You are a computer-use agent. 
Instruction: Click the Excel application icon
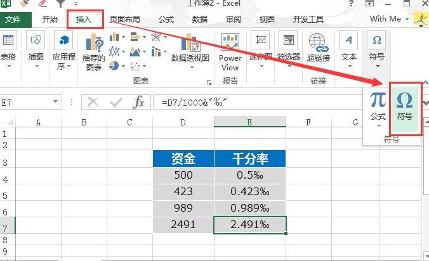point(6,3)
